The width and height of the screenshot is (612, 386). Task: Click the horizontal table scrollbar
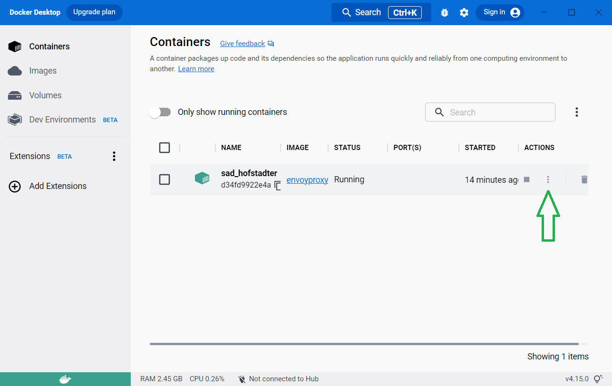click(364, 344)
